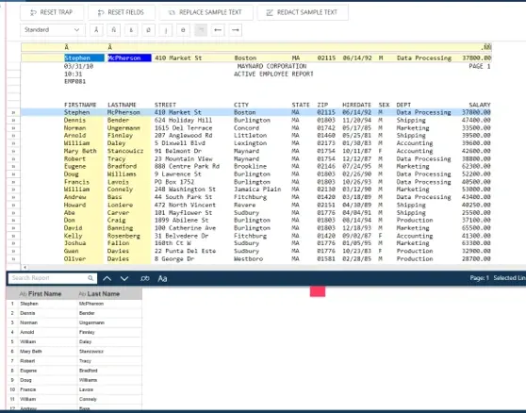
Task: Click 'Page: 1' status text
Action: (x=480, y=278)
